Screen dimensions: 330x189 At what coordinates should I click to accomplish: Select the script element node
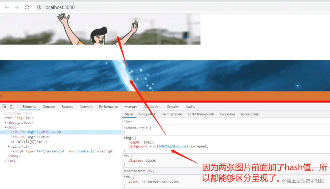click(x=63, y=151)
